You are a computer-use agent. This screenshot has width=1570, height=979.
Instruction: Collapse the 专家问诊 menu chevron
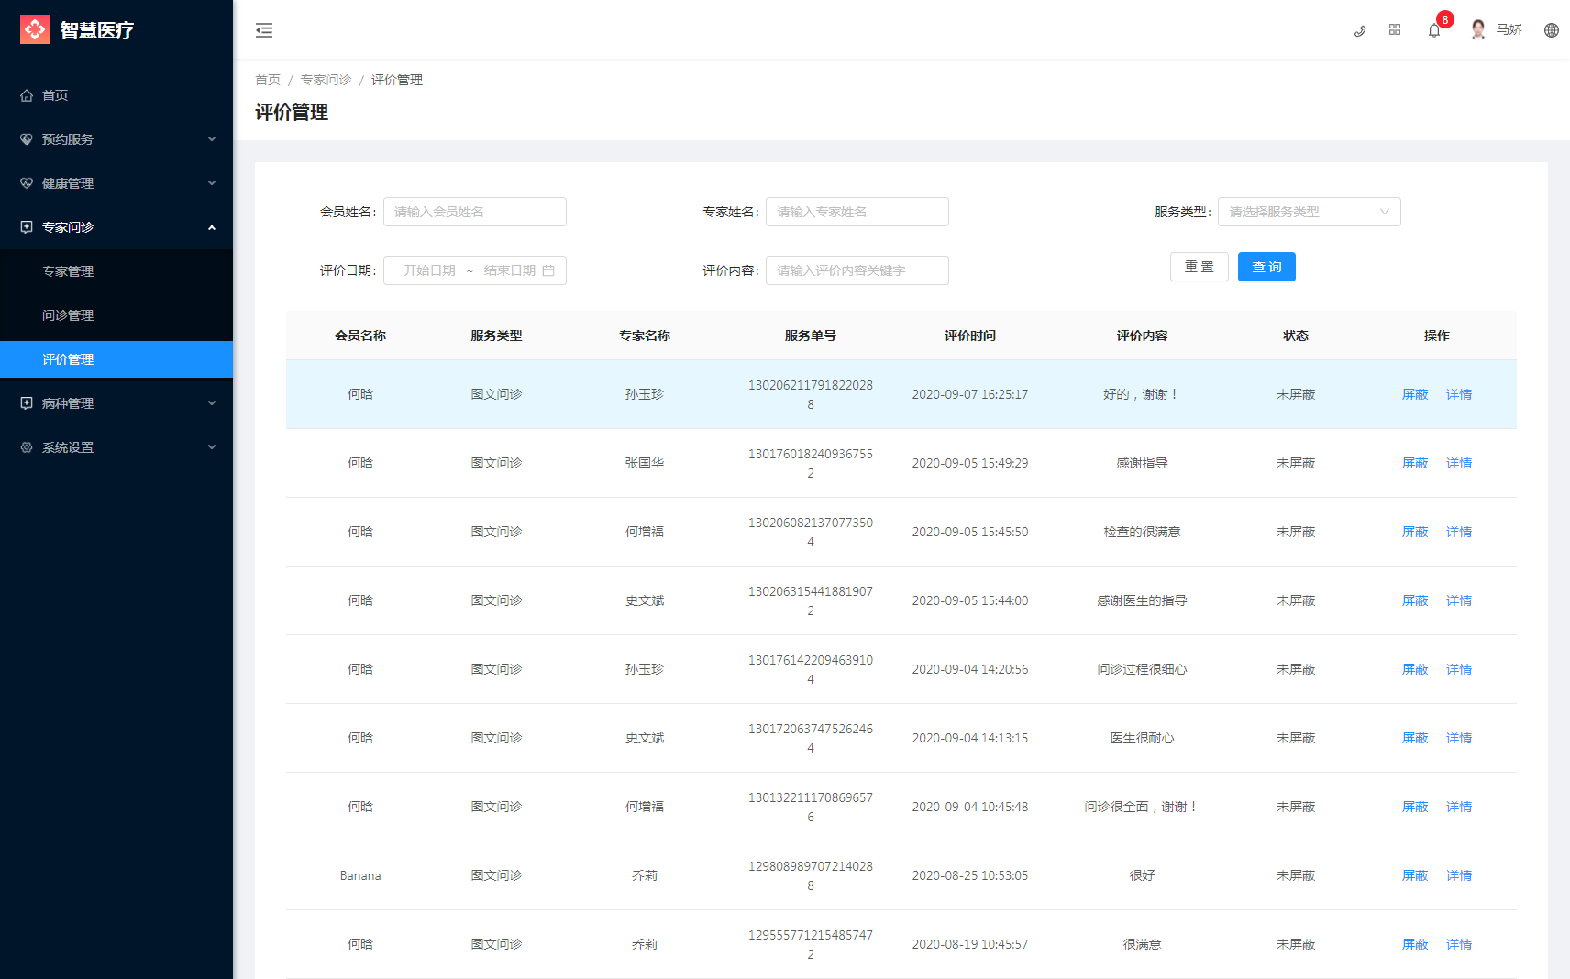(212, 227)
